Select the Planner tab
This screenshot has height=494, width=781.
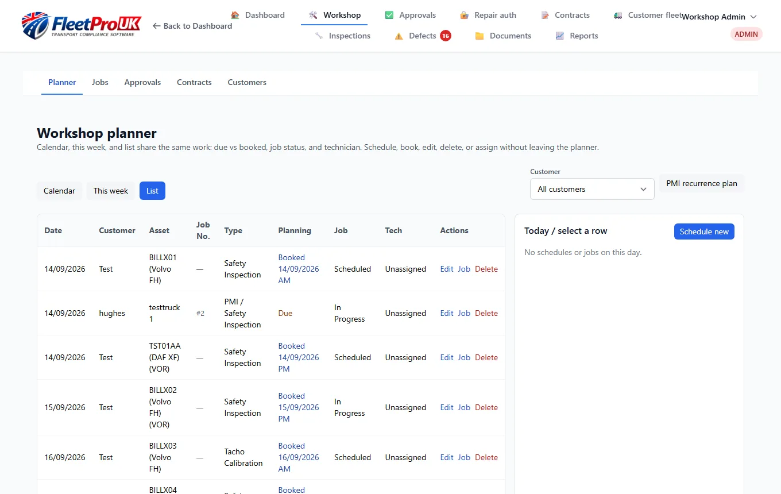click(x=62, y=82)
